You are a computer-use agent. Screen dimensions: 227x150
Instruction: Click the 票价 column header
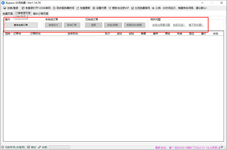[205, 34]
